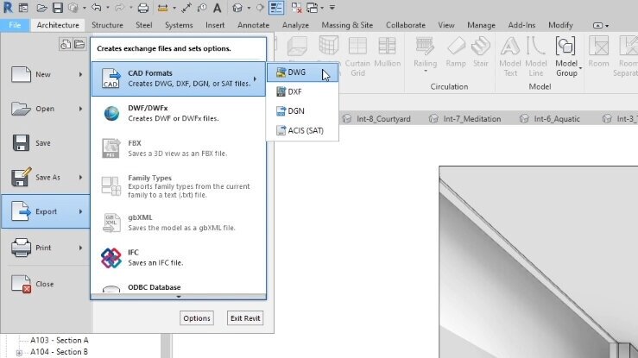
Task: Select the Tag by Category icon
Action: [x=202, y=8]
